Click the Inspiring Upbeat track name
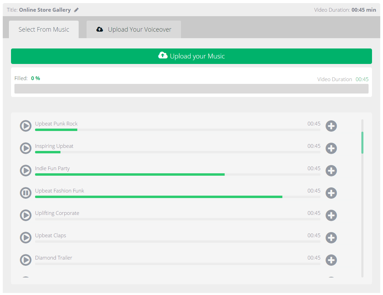Screen dimensions: 383x295 54,146
